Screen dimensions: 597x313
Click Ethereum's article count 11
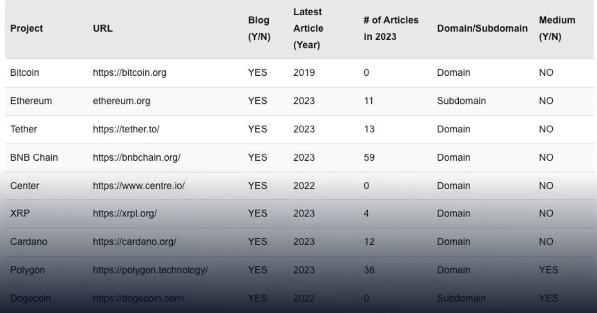pos(368,101)
